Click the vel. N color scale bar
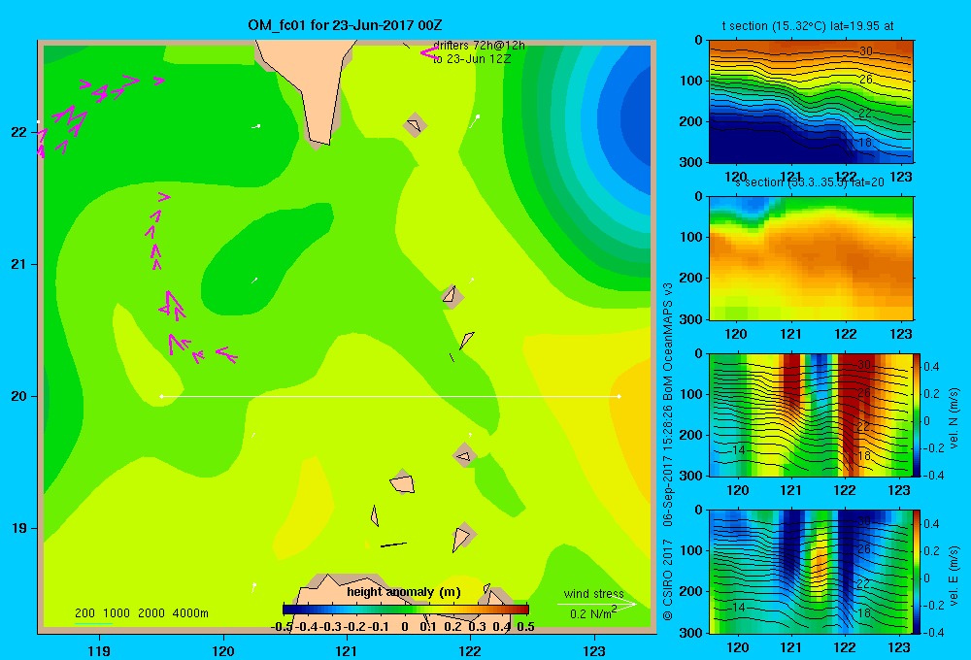971x660 pixels. coord(918,414)
